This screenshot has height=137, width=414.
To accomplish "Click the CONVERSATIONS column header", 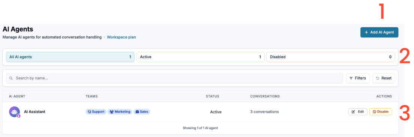I will (265, 96).
